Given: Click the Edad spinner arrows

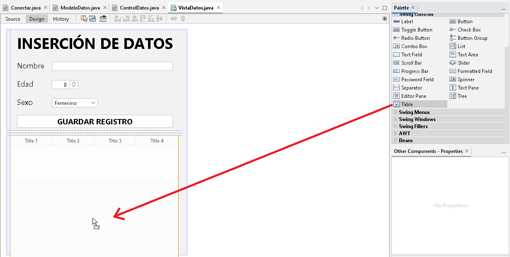Looking at the screenshot, I should (x=74, y=85).
